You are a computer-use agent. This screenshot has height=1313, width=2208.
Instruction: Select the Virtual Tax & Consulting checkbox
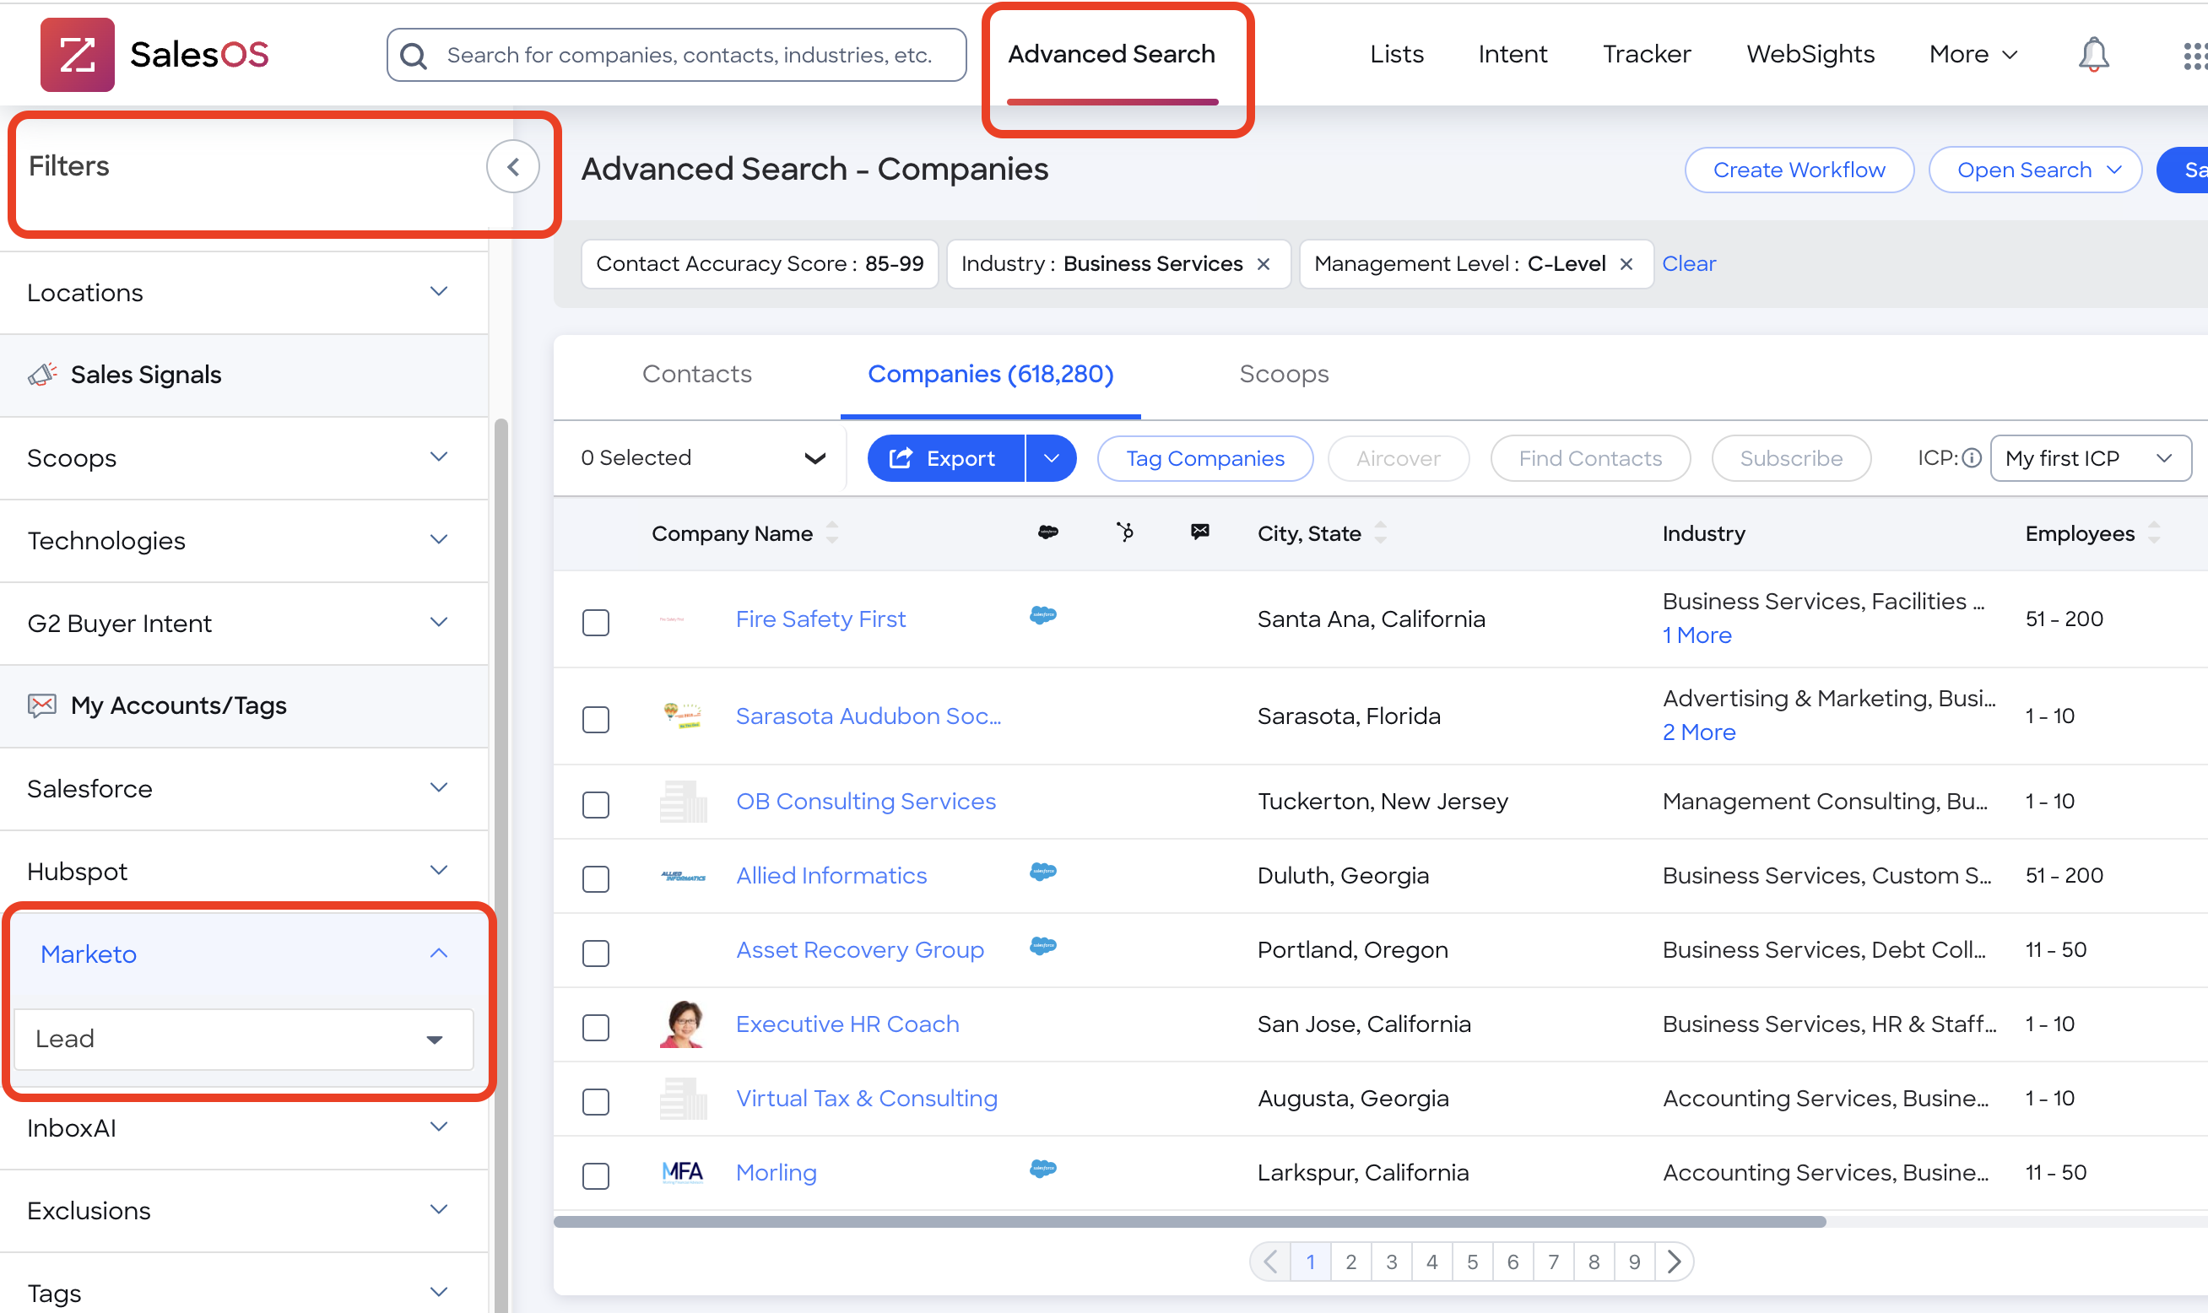point(596,1101)
